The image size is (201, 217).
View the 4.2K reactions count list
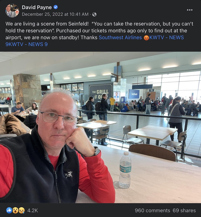click(x=33, y=210)
